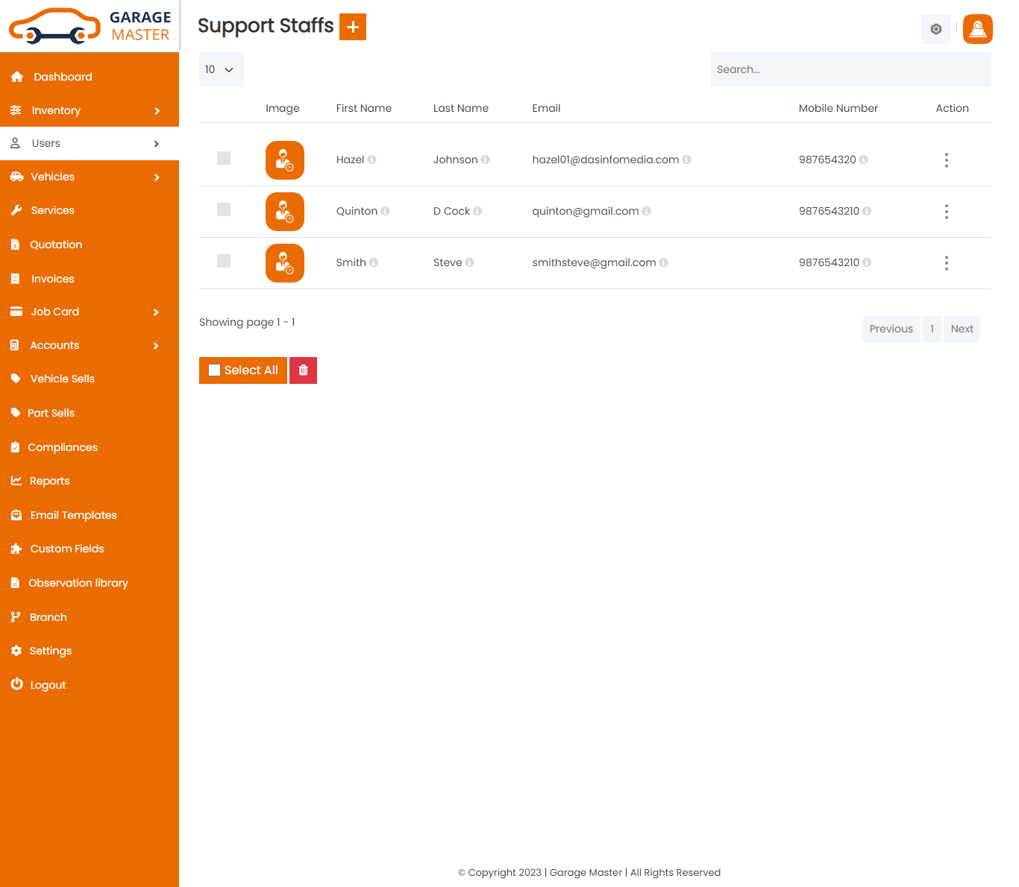Click the Garage Master logo

(90, 26)
